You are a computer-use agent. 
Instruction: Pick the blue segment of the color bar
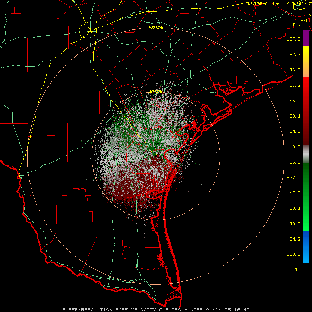306,247
